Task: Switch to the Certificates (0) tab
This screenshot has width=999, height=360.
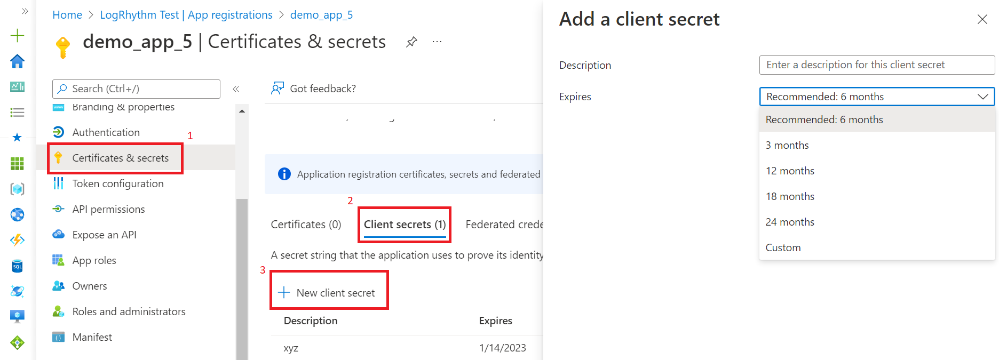Action: point(306,225)
